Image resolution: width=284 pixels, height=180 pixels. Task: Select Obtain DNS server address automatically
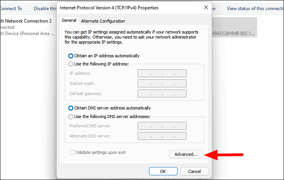[x=71, y=108]
